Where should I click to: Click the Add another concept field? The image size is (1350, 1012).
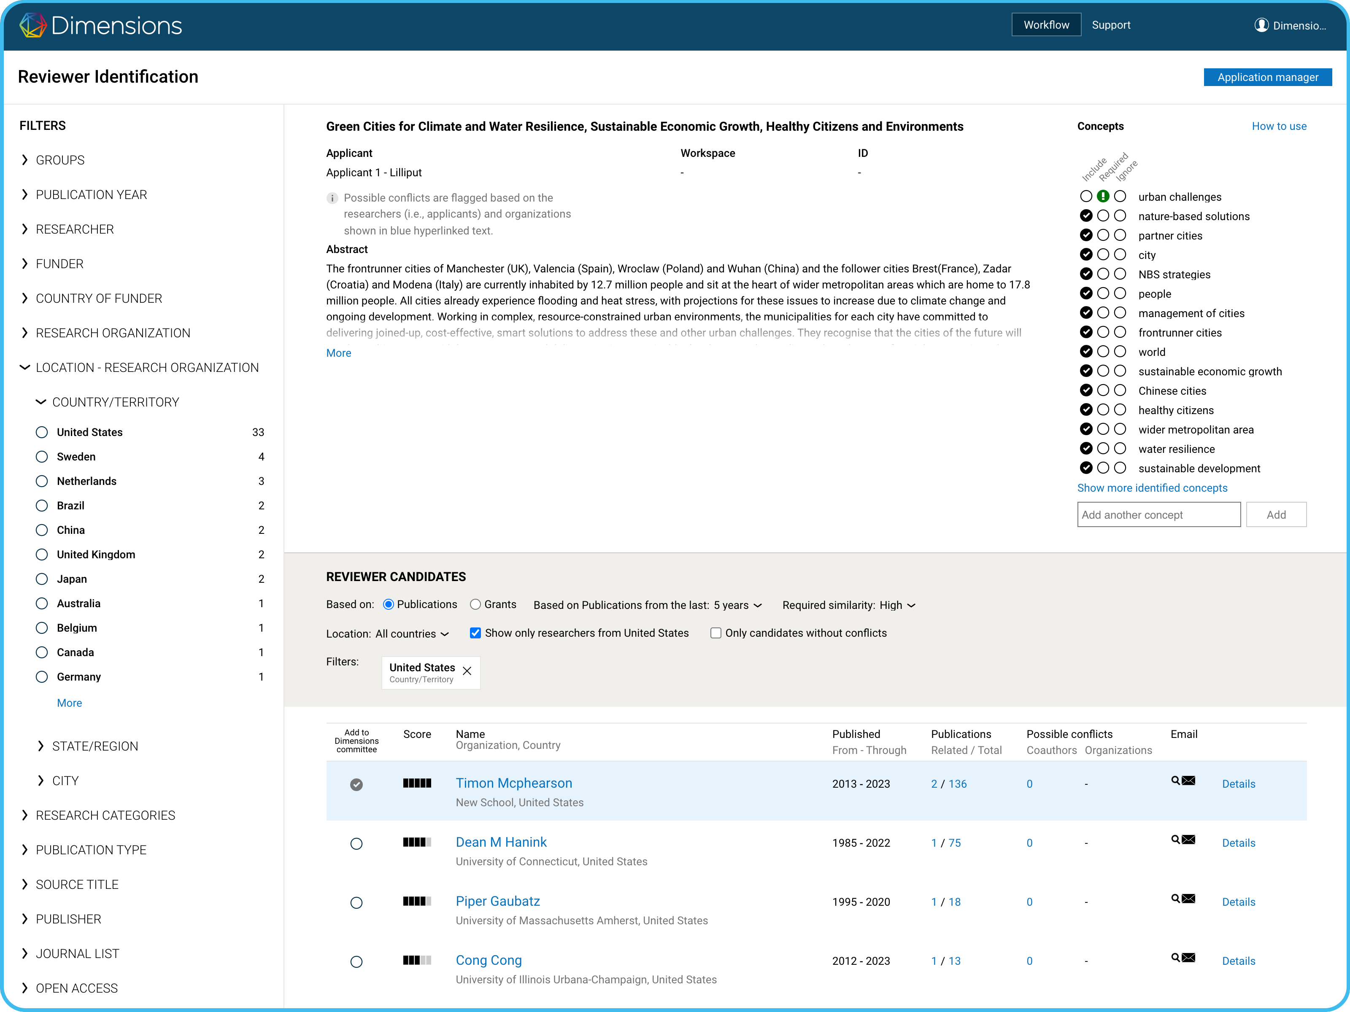(x=1158, y=515)
